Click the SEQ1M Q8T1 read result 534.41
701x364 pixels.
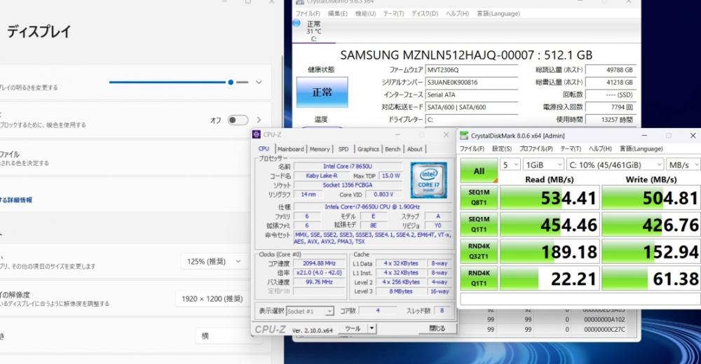[x=549, y=197]
